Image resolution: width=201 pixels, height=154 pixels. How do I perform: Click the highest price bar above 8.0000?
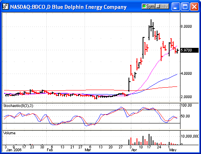pos(151,25)
